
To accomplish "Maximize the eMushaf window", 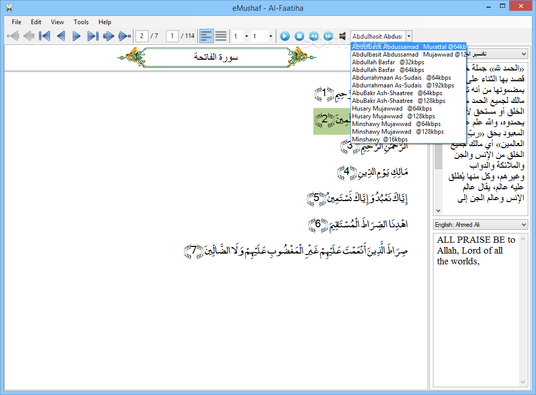I will pos(502,7).
